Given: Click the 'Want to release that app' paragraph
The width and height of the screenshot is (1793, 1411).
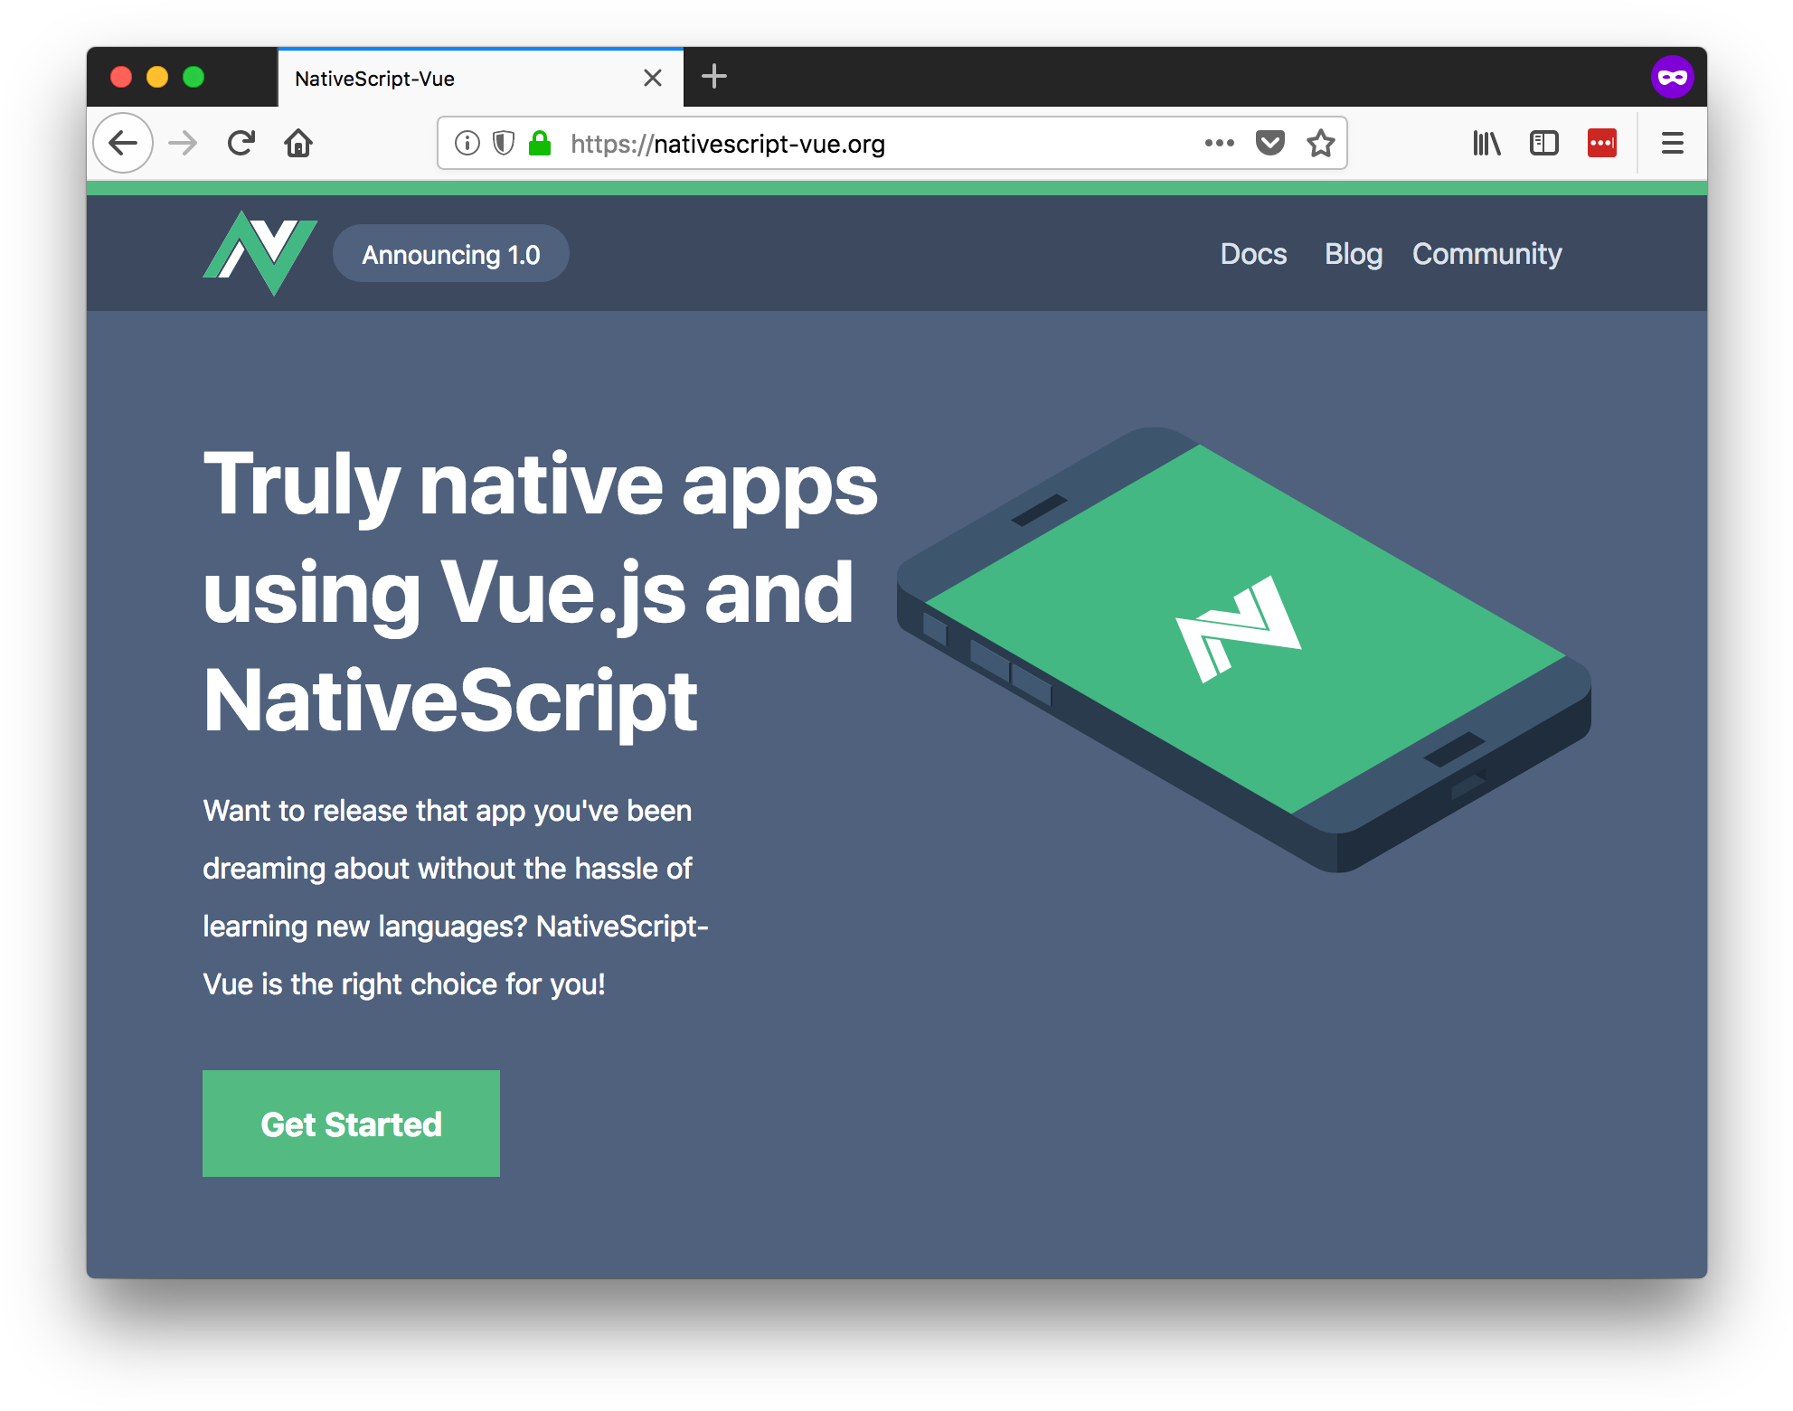Looking at the screenshot, I should pos(456,897).
